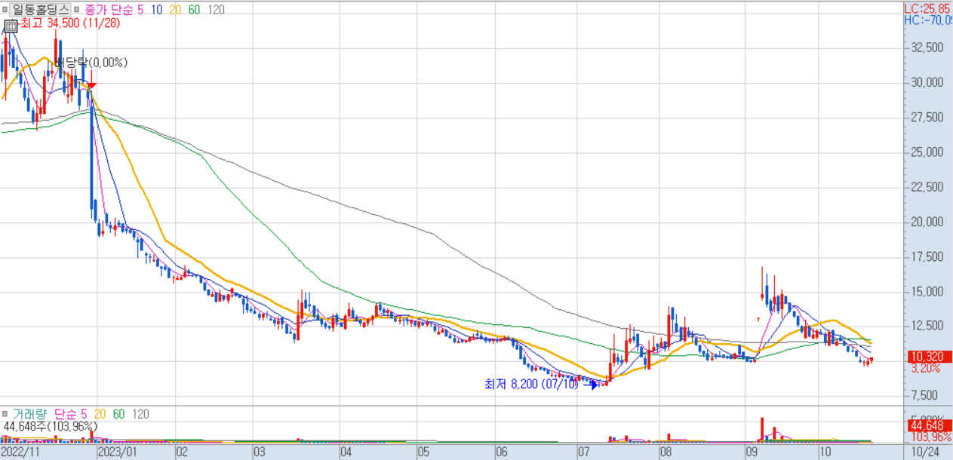Click the 03 month axis label
Viewport: 953px width, 460px height.
tap(258, 452)
